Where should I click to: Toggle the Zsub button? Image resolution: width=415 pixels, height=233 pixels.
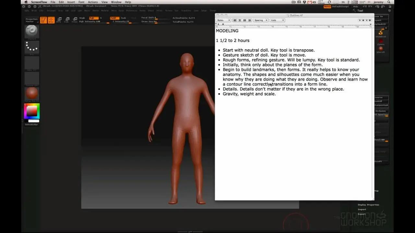[123, 18]
